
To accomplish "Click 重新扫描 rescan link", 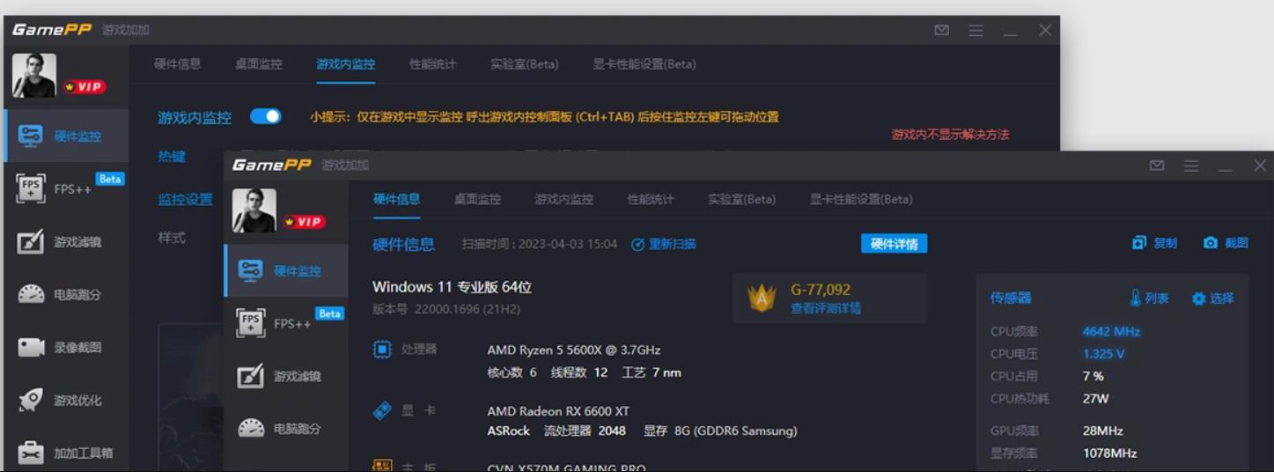I will pos(664,244).
